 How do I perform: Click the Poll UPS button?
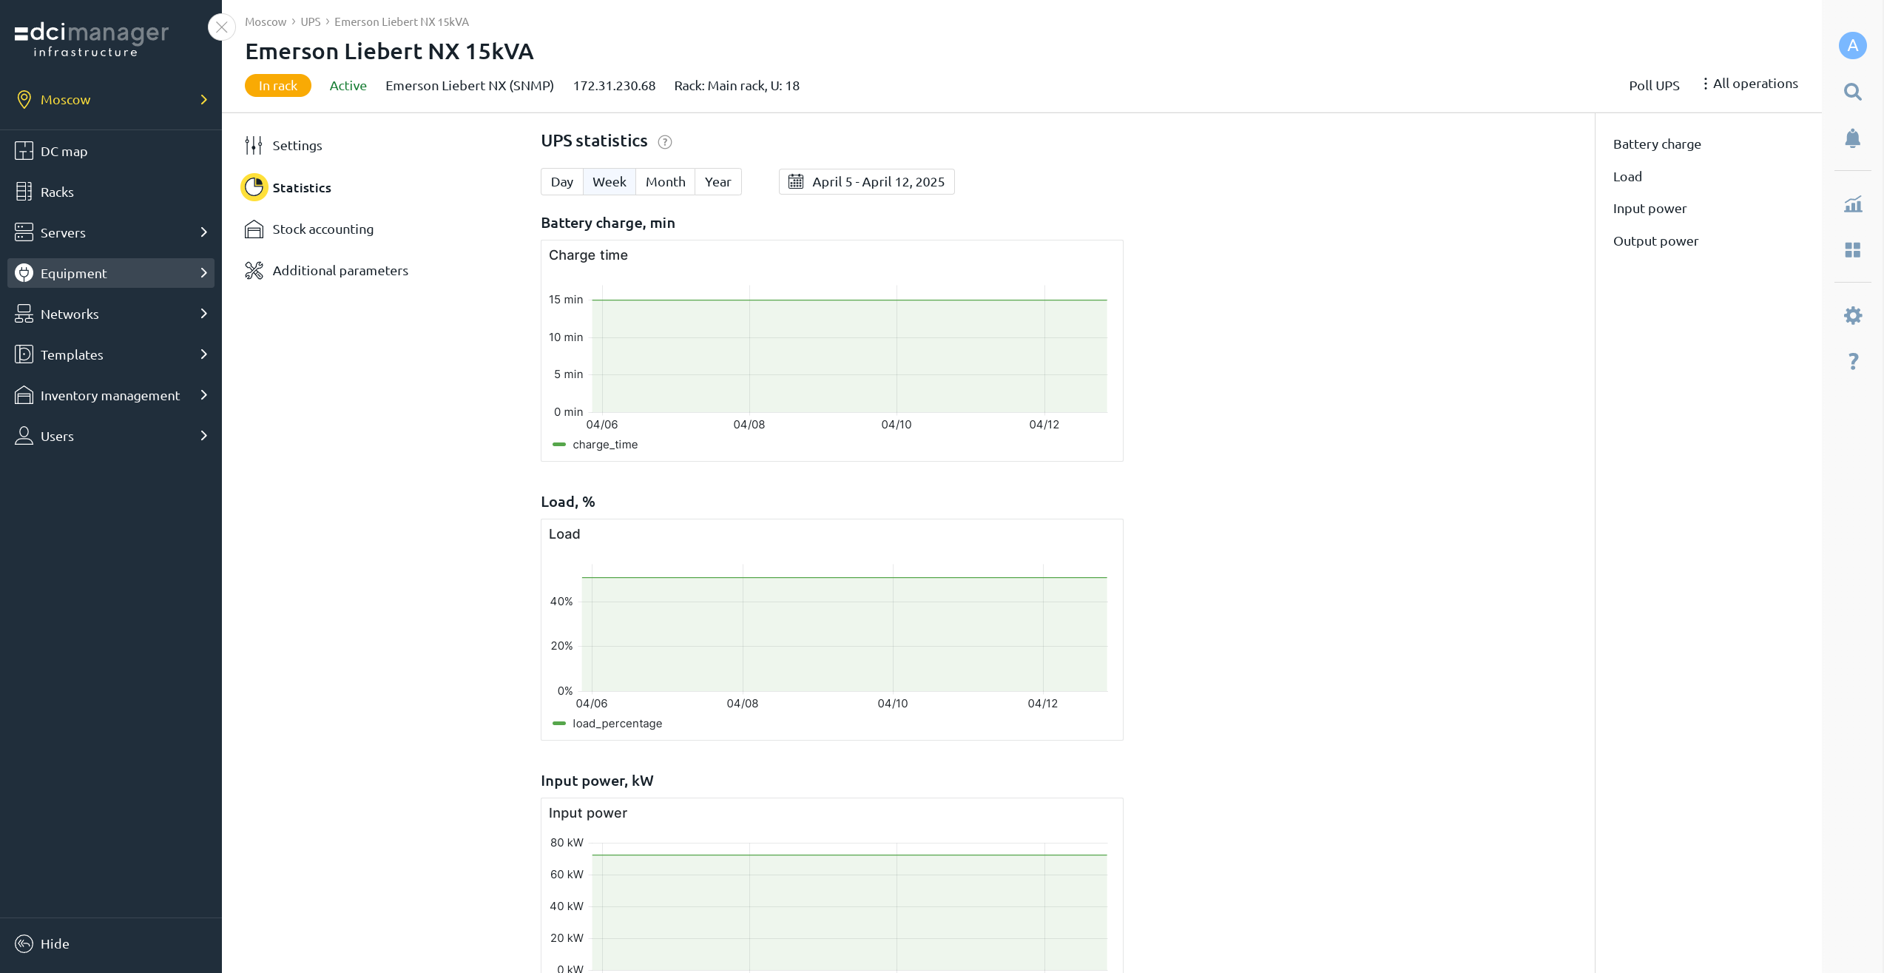(1653, 86)
